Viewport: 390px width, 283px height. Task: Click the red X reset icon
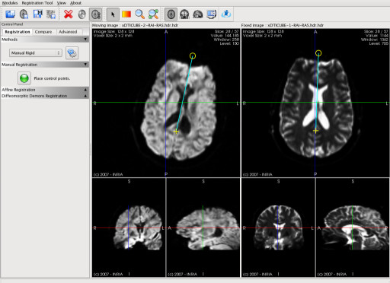(69, 14)
